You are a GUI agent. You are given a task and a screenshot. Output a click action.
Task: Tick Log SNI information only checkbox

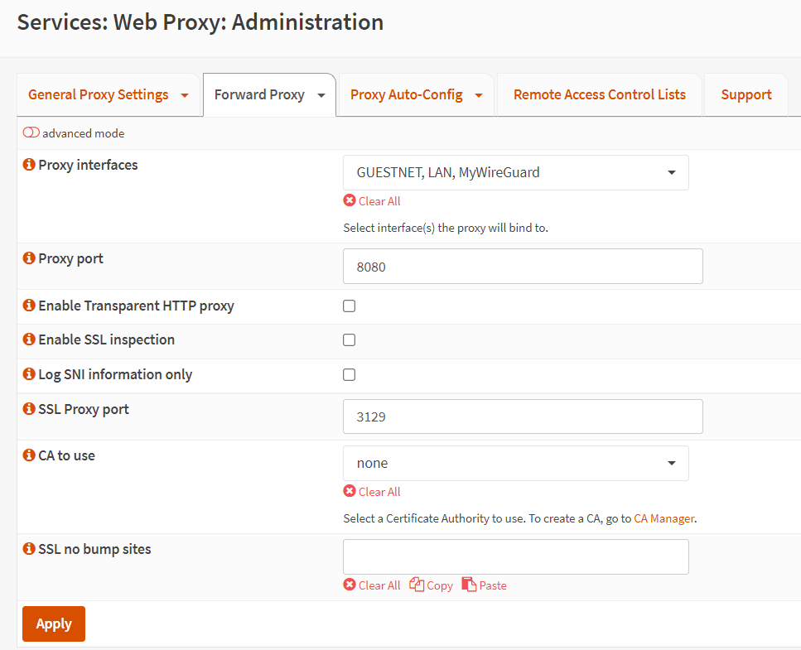click(350, 375)
